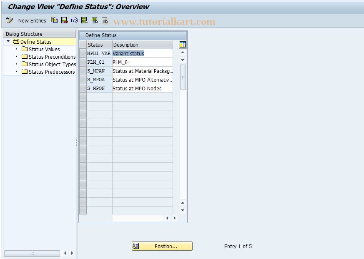Edit Status at MPO Alternativ description
The width and height of the screenshot is (364, 259).
click(x=142, y=80)
